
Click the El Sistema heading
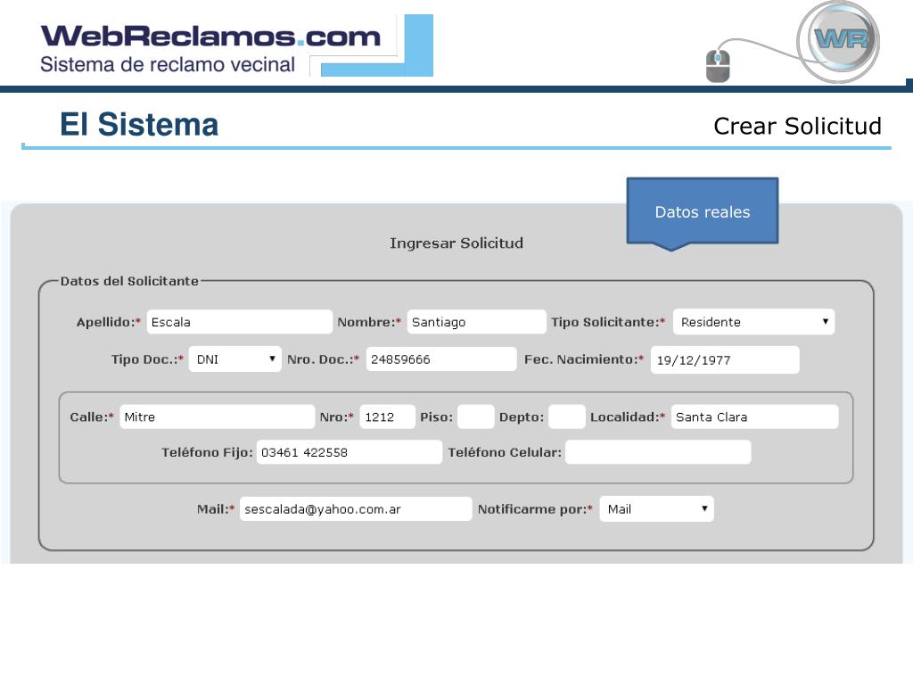coord(139,125)
